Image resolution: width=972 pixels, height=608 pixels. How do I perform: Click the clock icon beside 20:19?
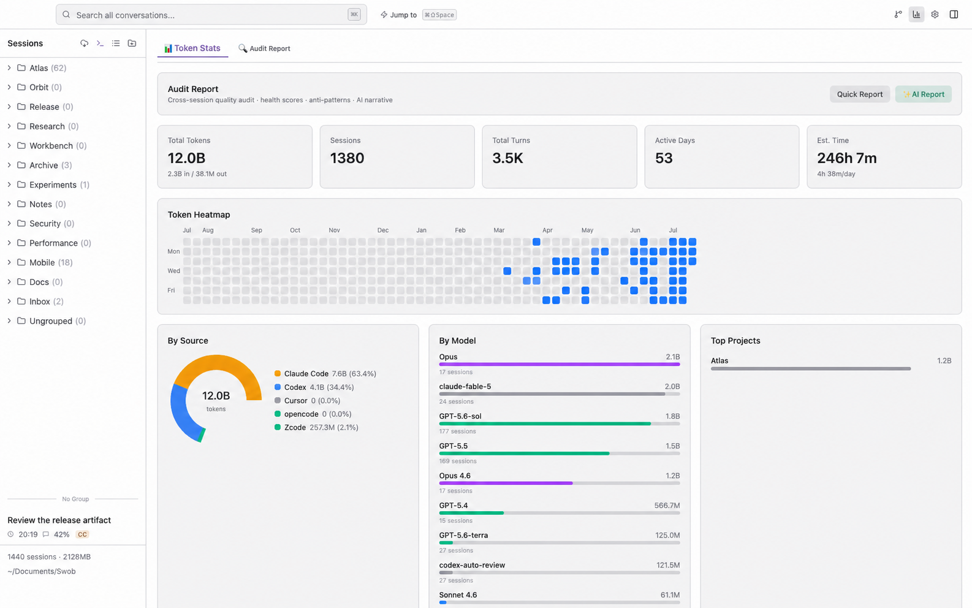tap(11, 534)
